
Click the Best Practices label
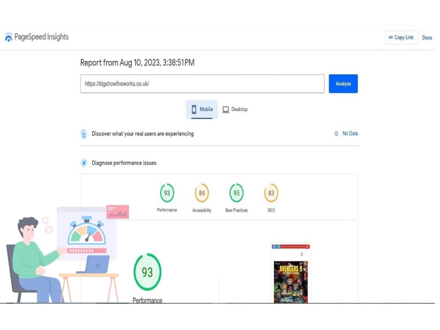point(237,210)
